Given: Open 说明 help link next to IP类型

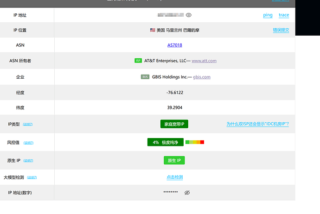Looking at the screenshot, I should (x=27, y=124).
